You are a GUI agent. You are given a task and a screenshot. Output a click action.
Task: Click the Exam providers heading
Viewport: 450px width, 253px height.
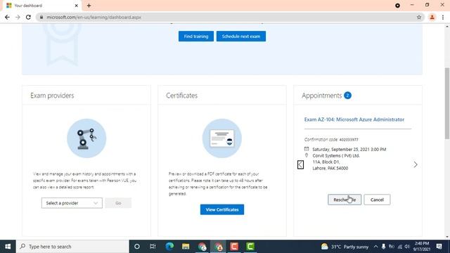52,96
